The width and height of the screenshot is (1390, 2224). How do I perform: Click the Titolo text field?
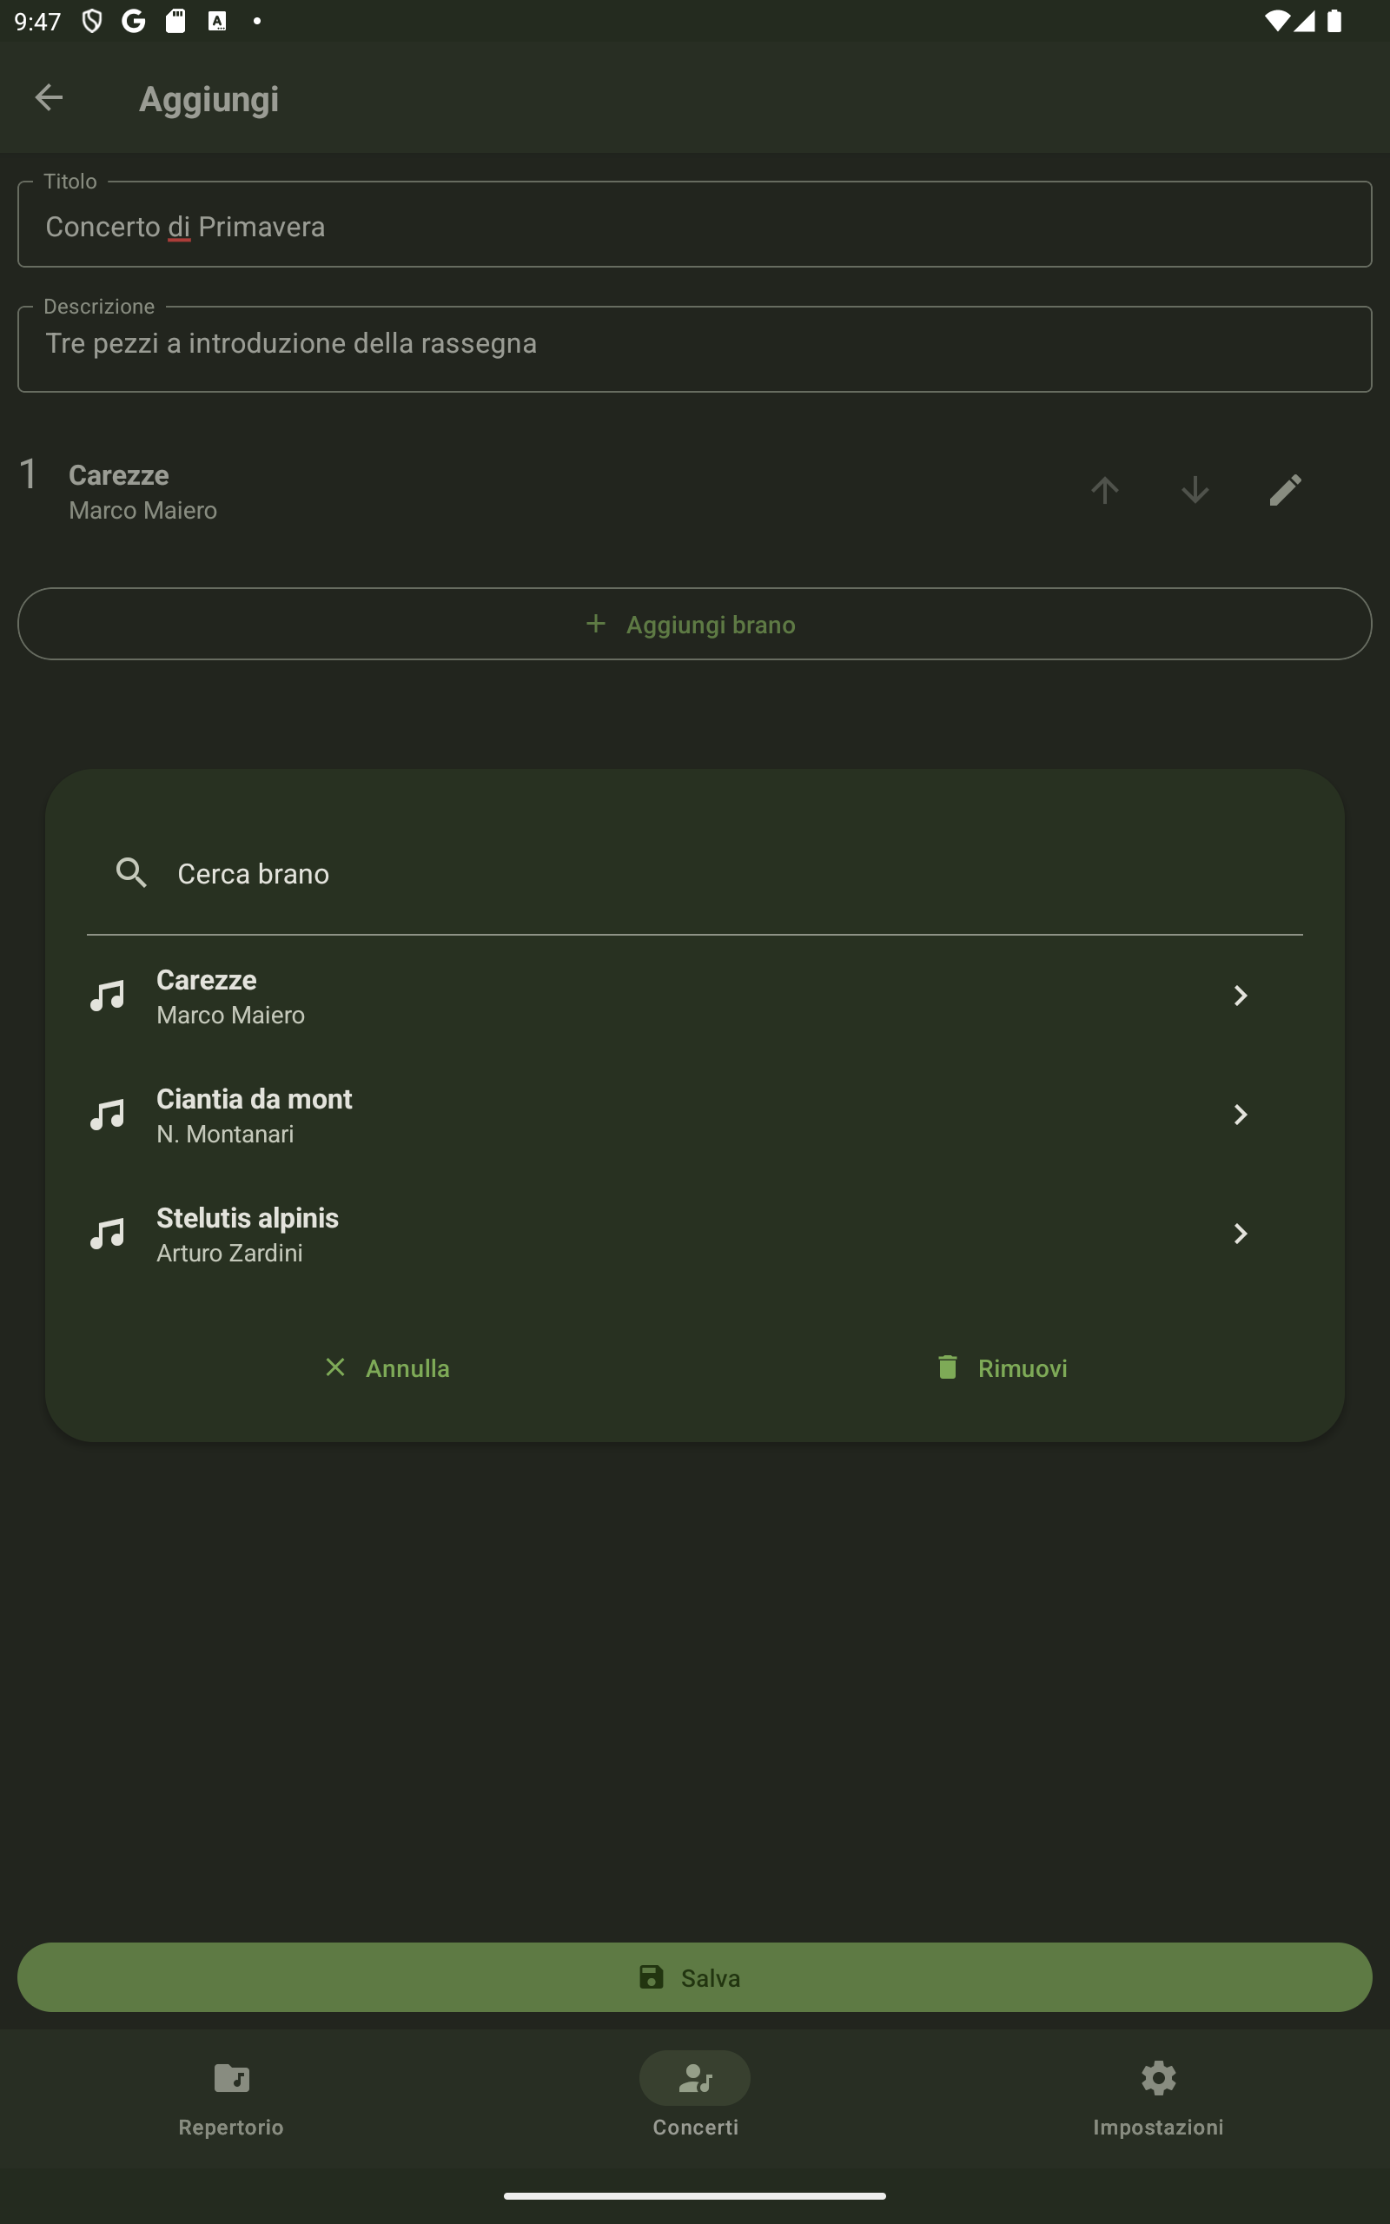coord(695,226)
